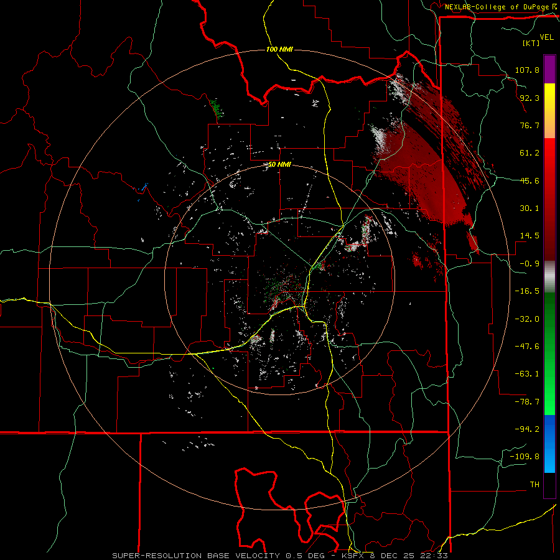Click the 50 NMI range ring label

point(279,164)
